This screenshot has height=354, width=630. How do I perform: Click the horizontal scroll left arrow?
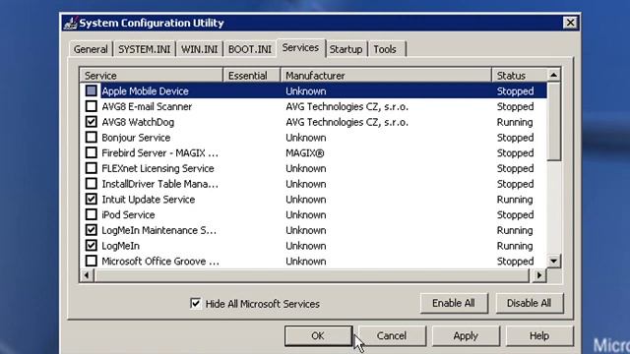pos(87,275)
